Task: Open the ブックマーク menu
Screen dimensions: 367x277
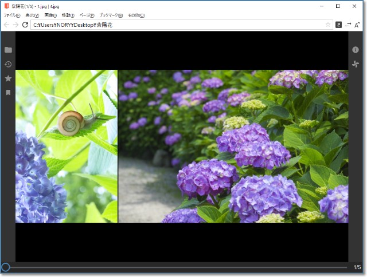Action: click(x=111, y=15)
